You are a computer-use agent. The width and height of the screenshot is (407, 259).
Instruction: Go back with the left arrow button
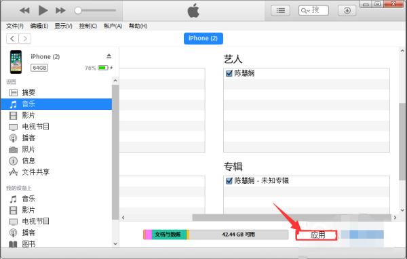(x=12, y=39)
